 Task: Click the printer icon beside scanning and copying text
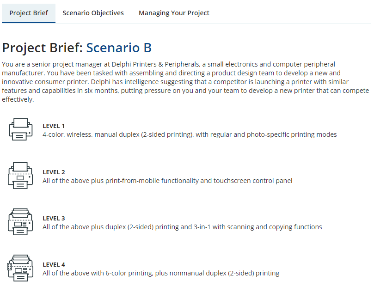20,222
